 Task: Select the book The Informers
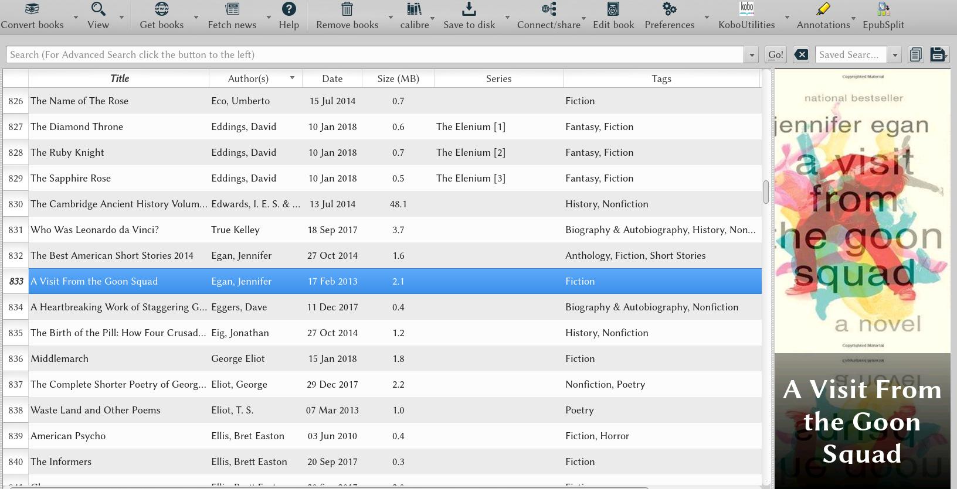pyautogui.click(x=61, y=461)
